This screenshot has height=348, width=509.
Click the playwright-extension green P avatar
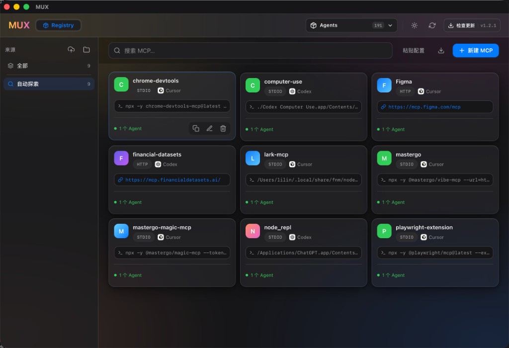pos(384,231)
